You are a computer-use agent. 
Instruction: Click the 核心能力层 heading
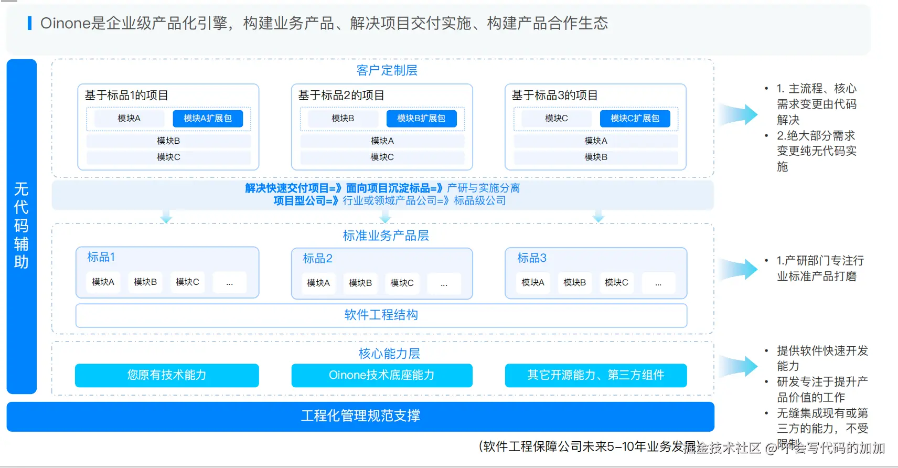pos(389,354)
